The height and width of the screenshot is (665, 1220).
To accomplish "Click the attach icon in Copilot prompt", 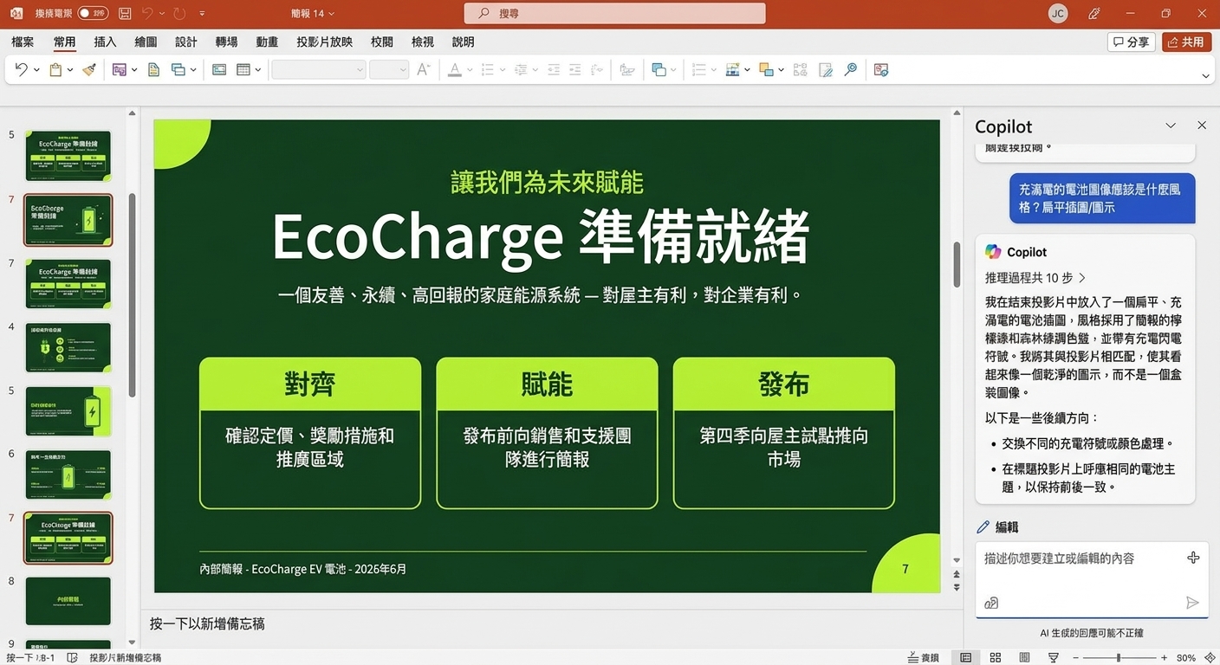I will tap(992, 603).
